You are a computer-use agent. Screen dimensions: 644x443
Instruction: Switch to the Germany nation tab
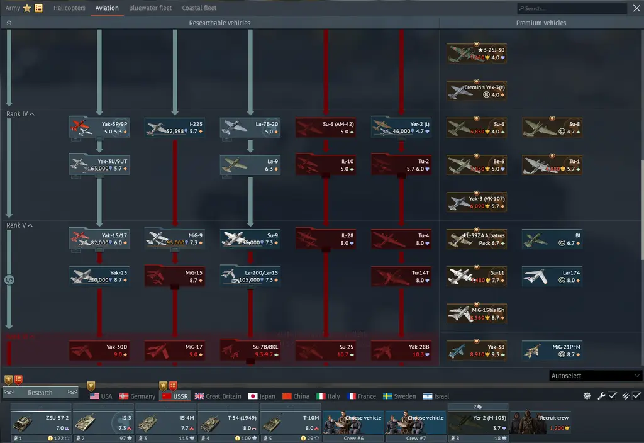pos(136,396)
